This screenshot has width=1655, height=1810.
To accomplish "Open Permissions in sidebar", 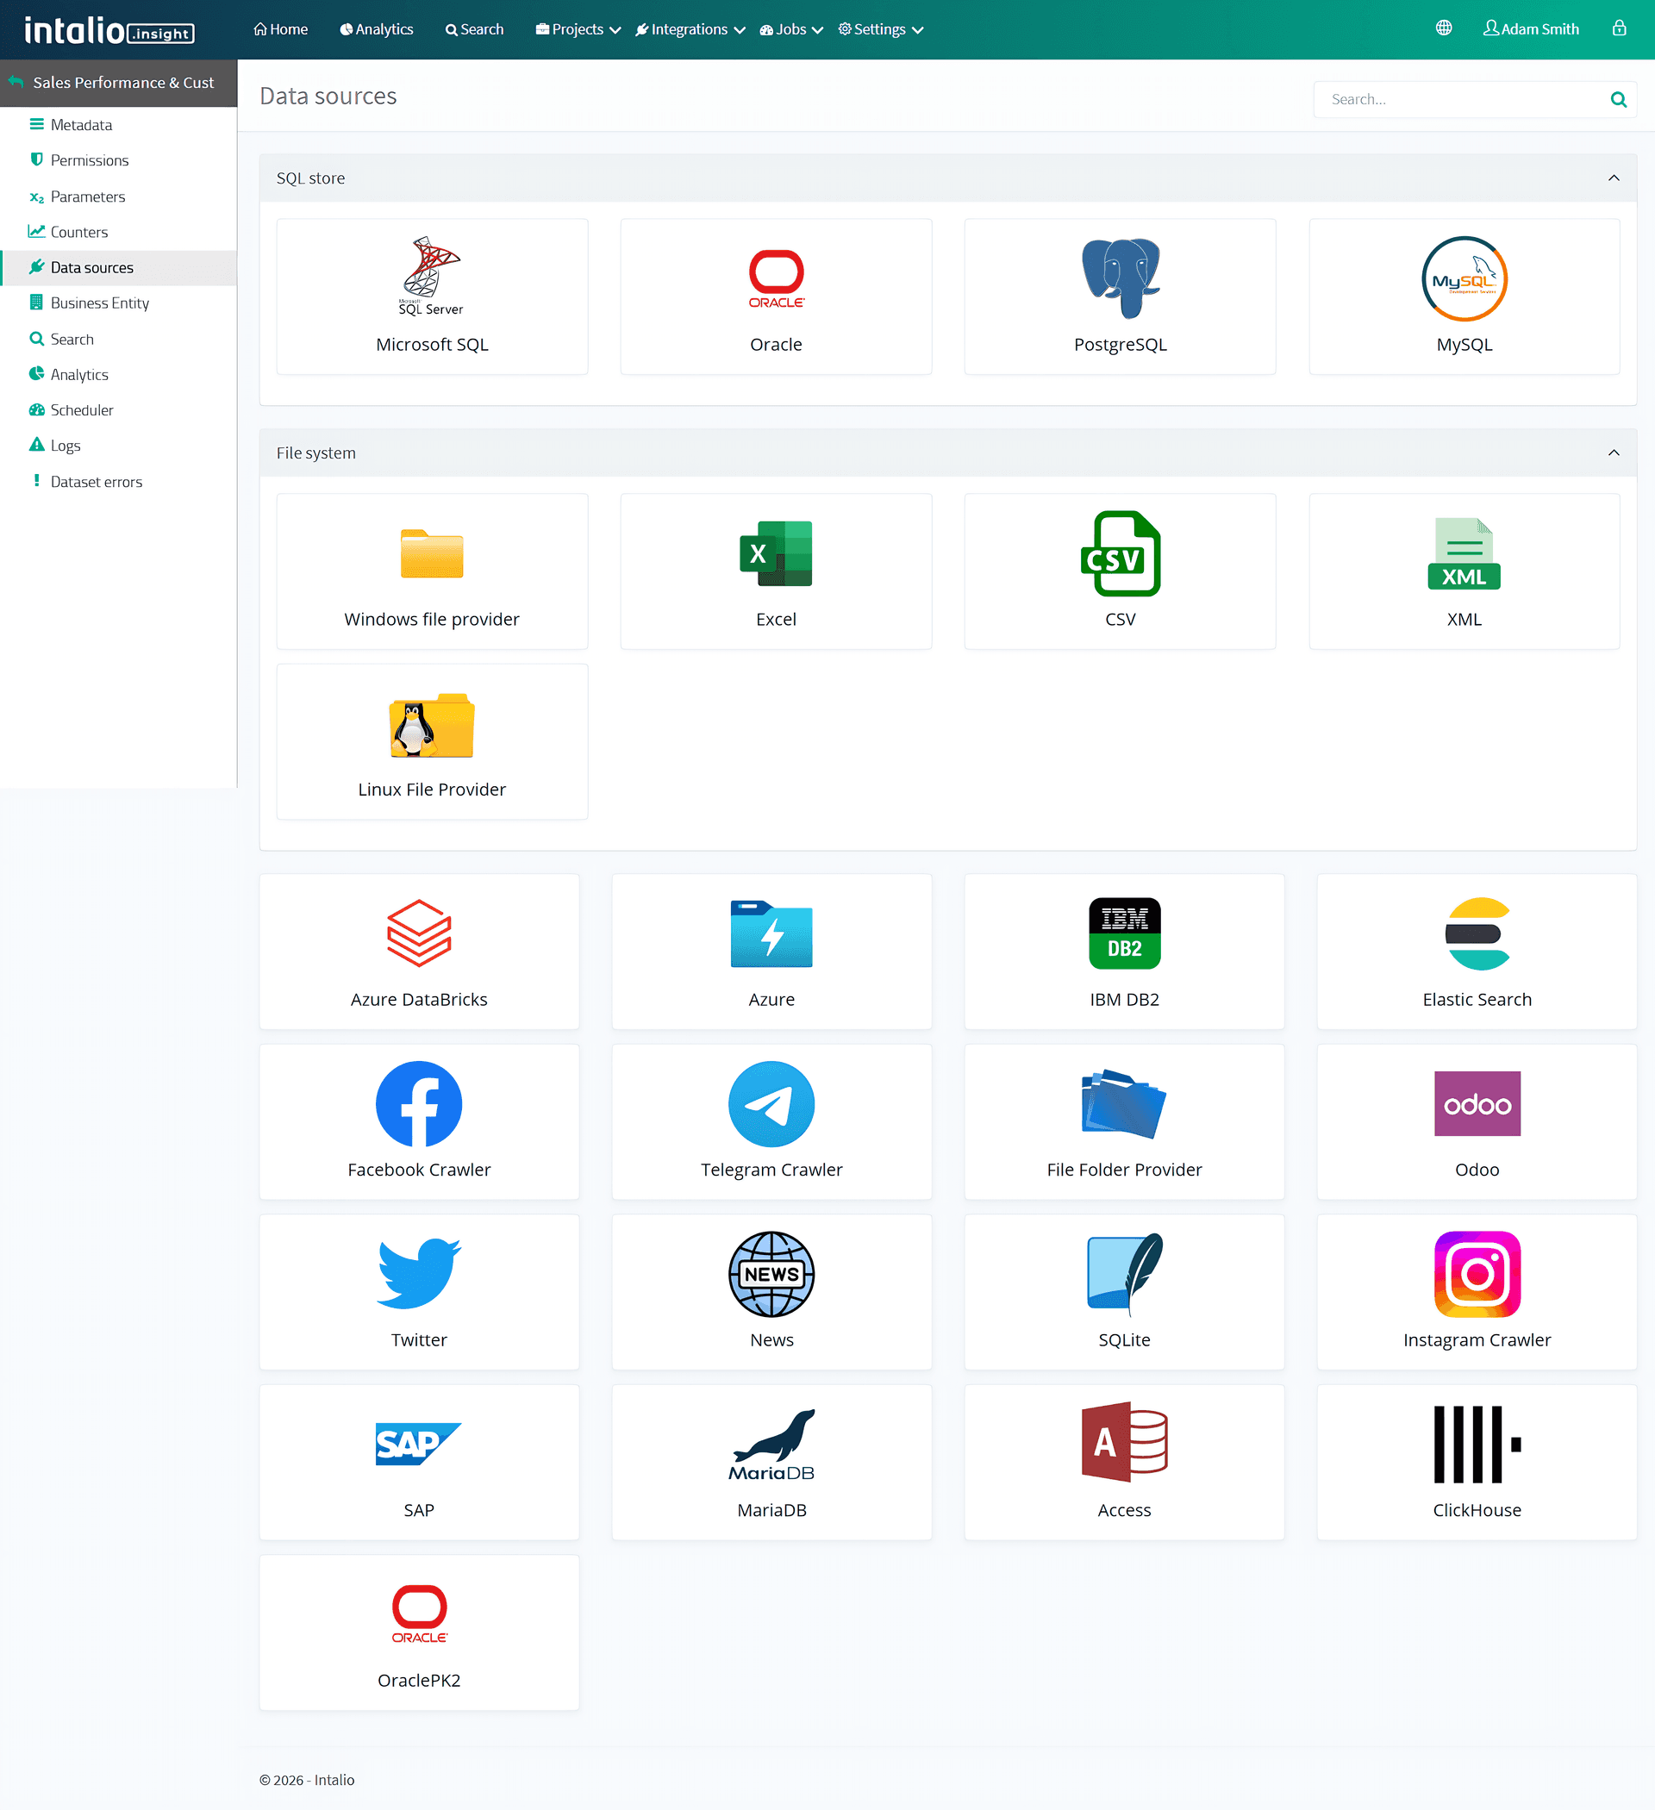I will (x=119, y=160).
